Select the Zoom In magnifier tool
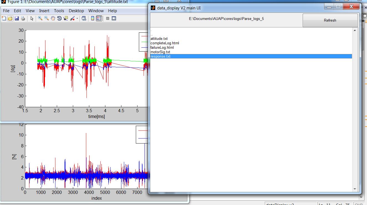 pyautogui.click(x=40, y=19)
